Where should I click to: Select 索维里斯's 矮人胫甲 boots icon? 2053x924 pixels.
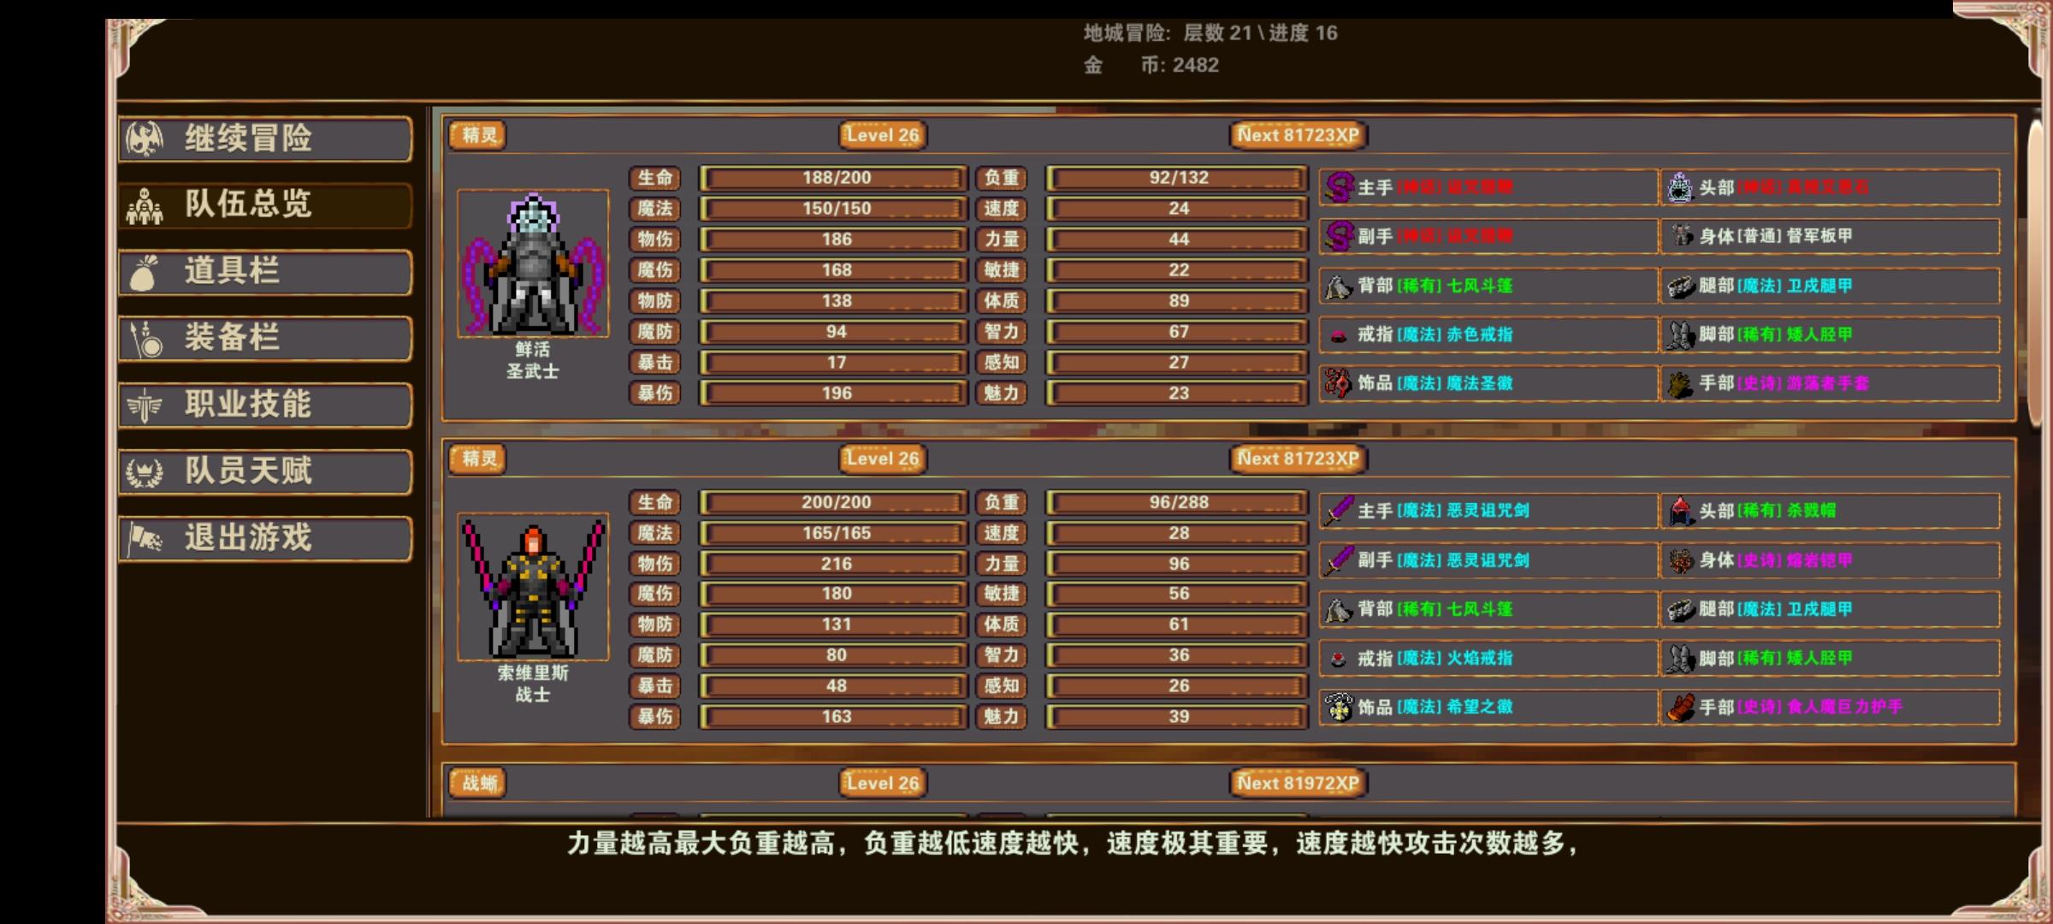(x=1680, y=659)
